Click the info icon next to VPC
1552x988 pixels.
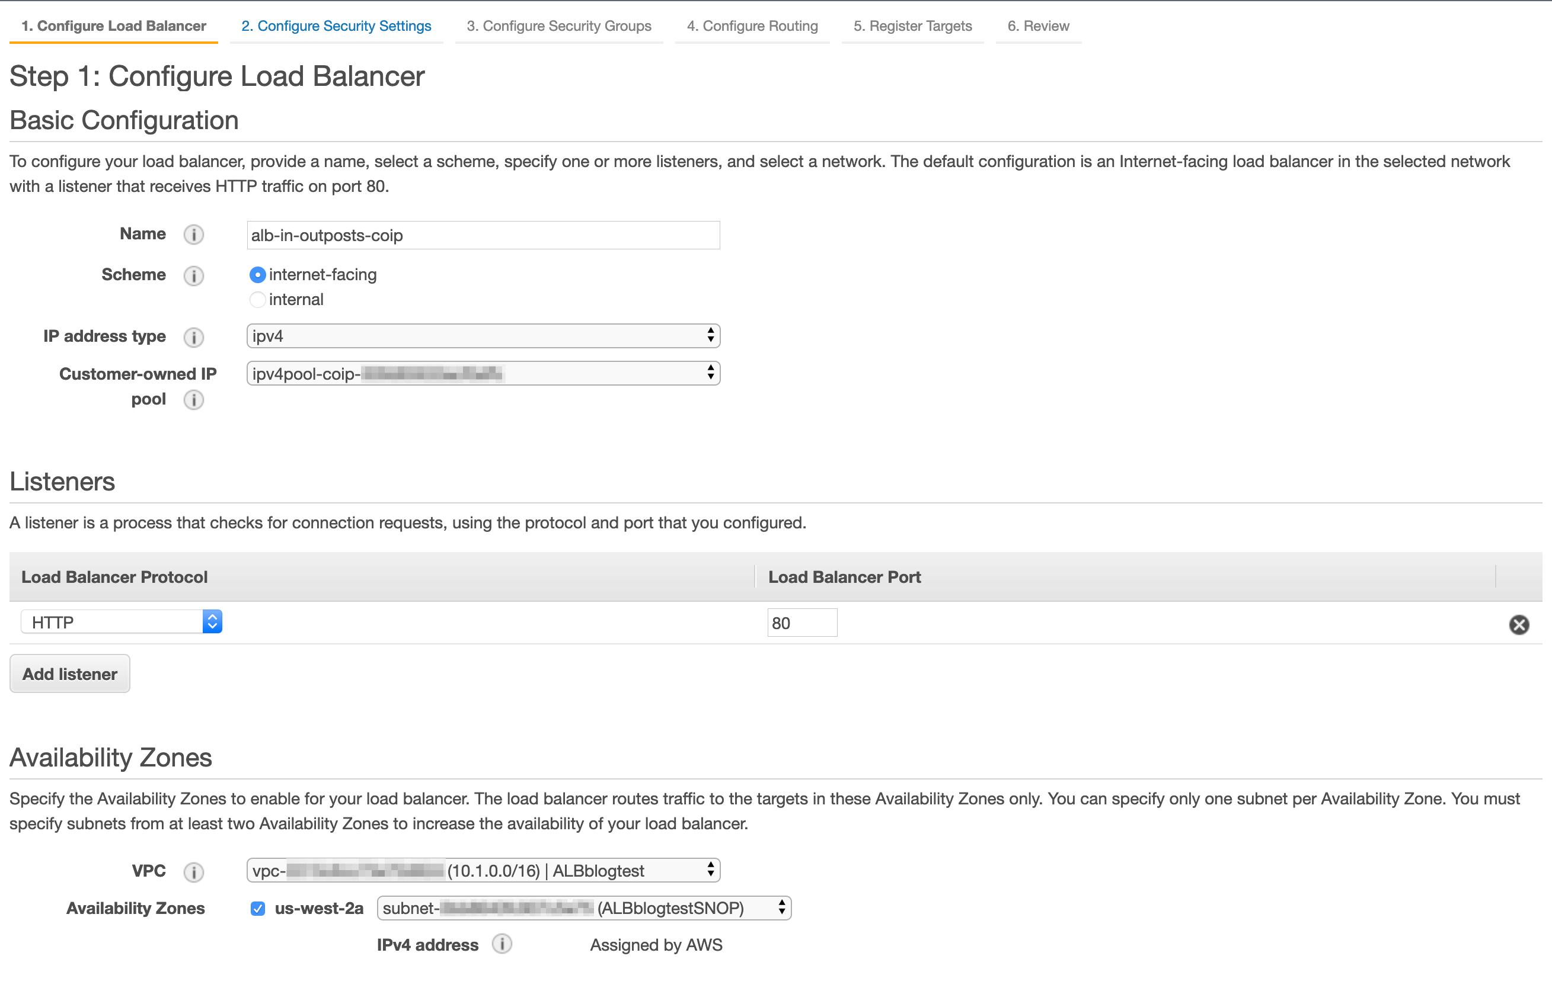coord(193,871)
